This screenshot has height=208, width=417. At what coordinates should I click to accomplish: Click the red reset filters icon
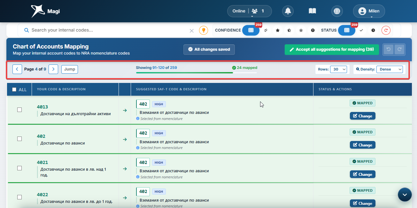pos(386,30)
